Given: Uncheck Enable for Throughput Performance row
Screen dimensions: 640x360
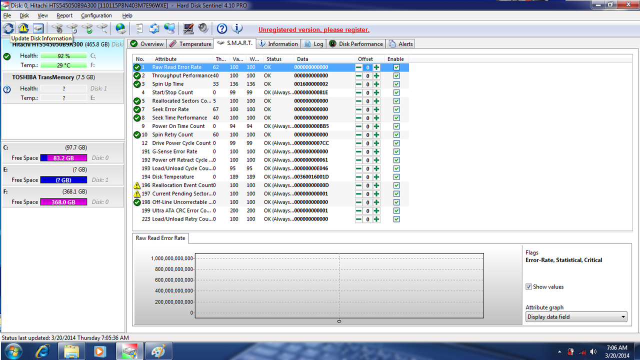Looking at the screenshot, I should tap(396, 76).
